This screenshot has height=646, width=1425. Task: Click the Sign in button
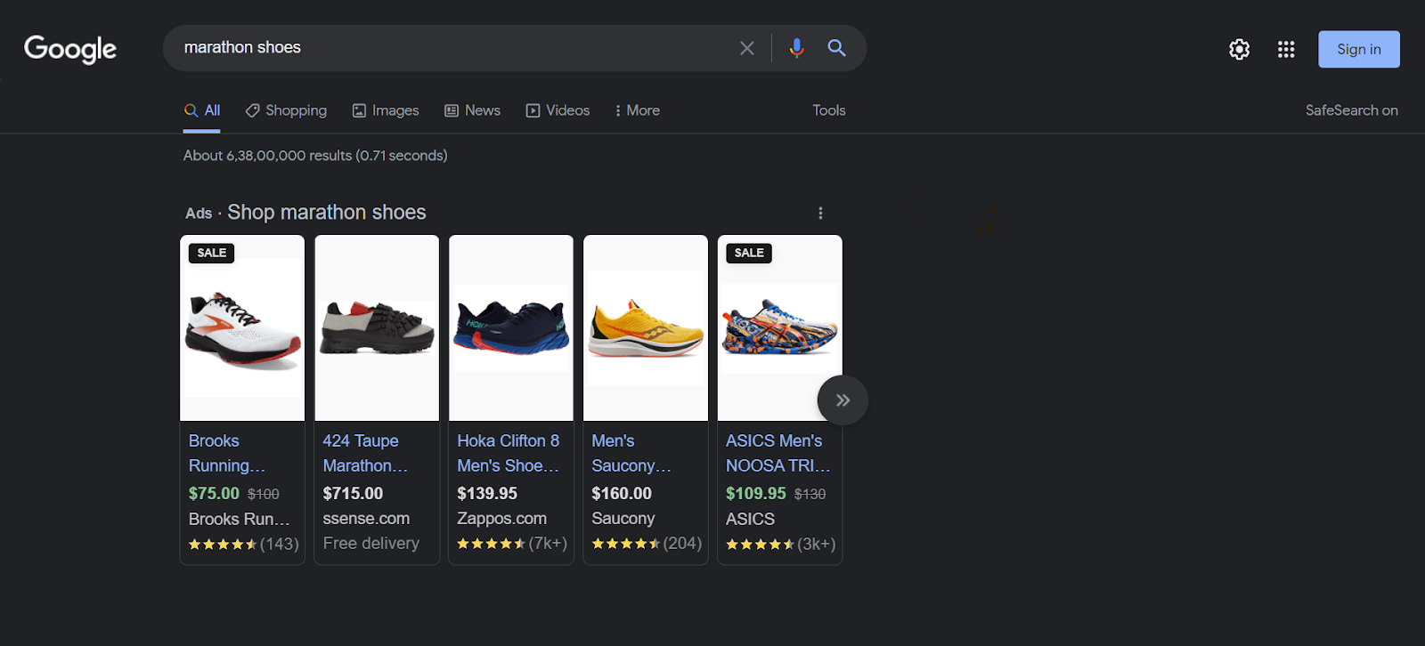[1358, 50]
